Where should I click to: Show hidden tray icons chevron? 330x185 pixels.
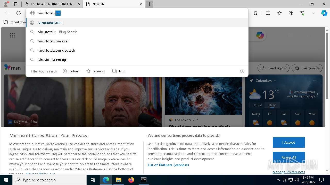click(x=278, y=180)
